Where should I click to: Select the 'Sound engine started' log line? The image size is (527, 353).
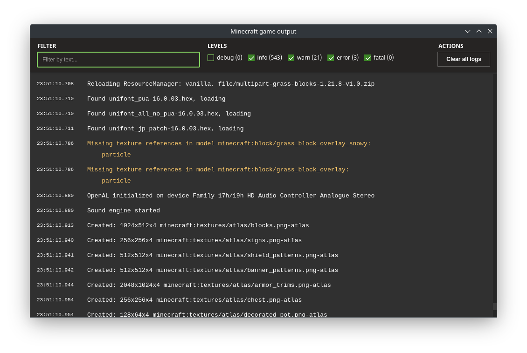124,210
